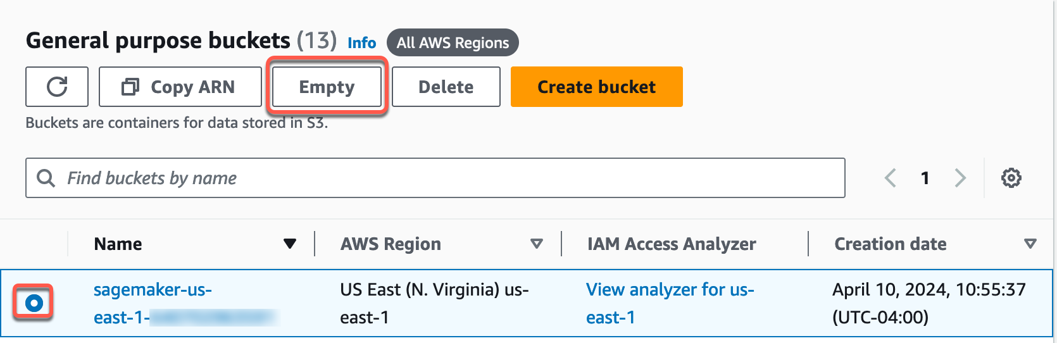Open the Info link beside bucket count
The width and height of the screenshot is (1057, 343).
(x=361, y=43)
